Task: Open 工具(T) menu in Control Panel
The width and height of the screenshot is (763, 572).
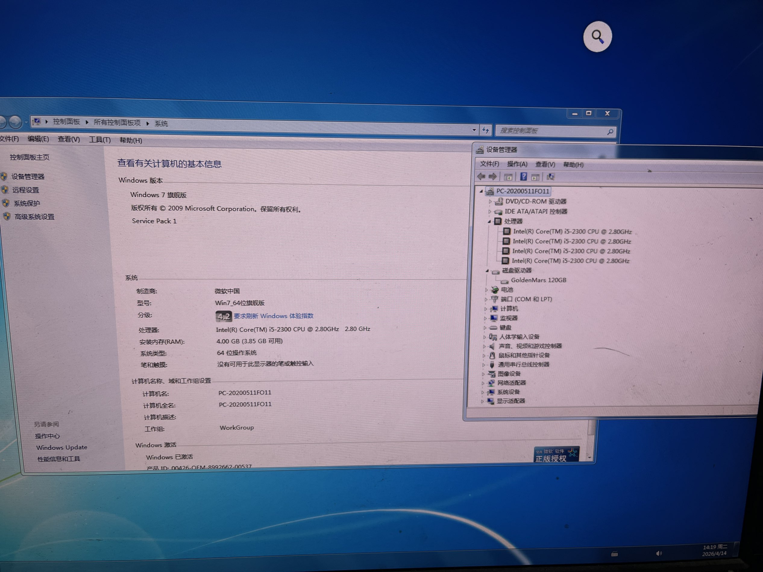Action: point(100,140)
